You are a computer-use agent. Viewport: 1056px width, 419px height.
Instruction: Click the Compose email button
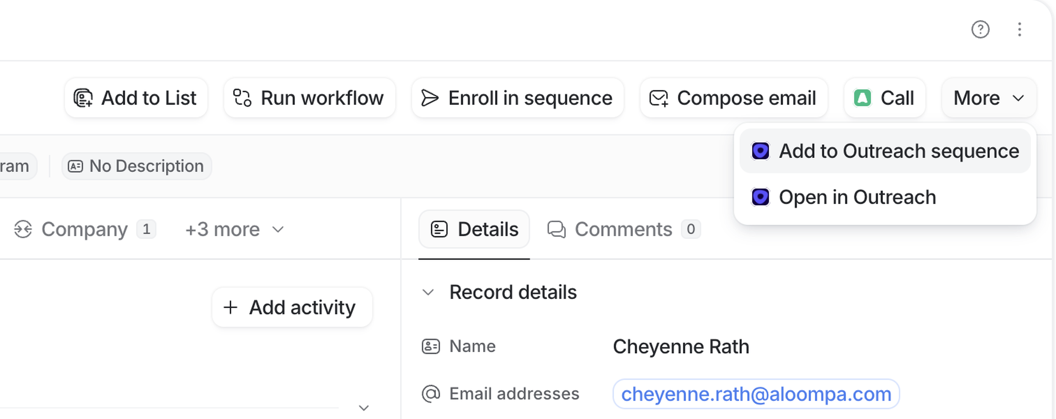click(x=733, y=98)
